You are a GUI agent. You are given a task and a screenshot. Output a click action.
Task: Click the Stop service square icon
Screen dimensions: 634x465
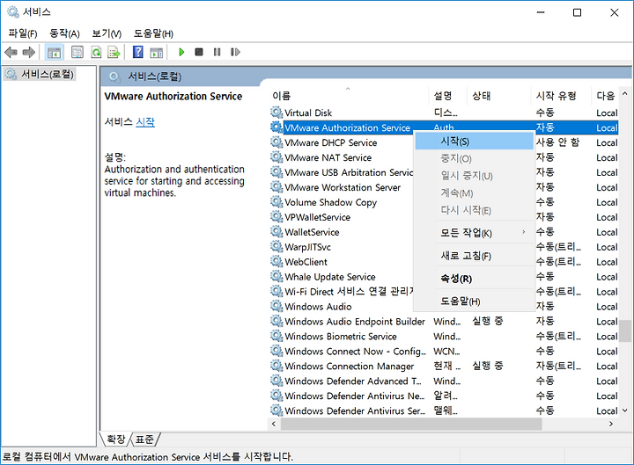tap(198, 52)
